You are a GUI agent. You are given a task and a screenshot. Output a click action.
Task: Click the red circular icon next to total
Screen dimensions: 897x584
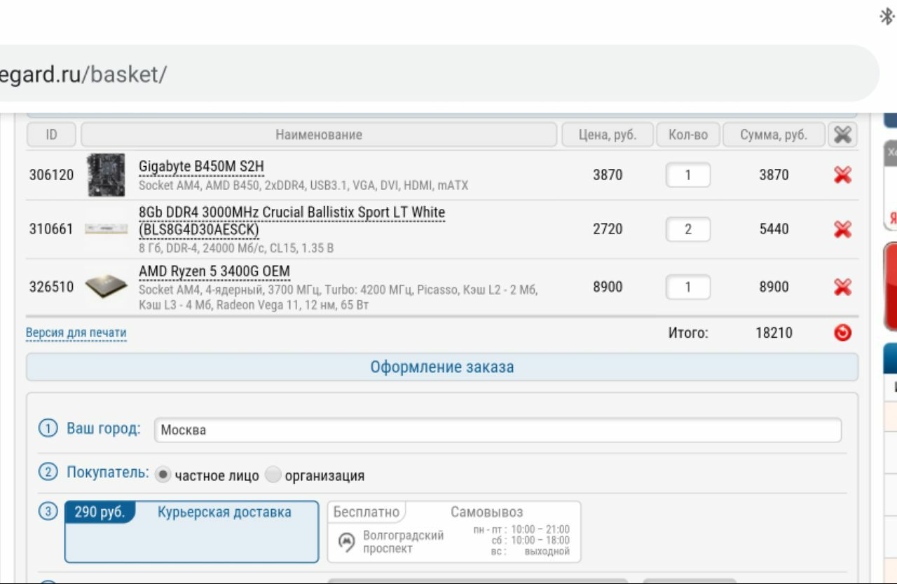pyautogui.click(x=843, y=333)
